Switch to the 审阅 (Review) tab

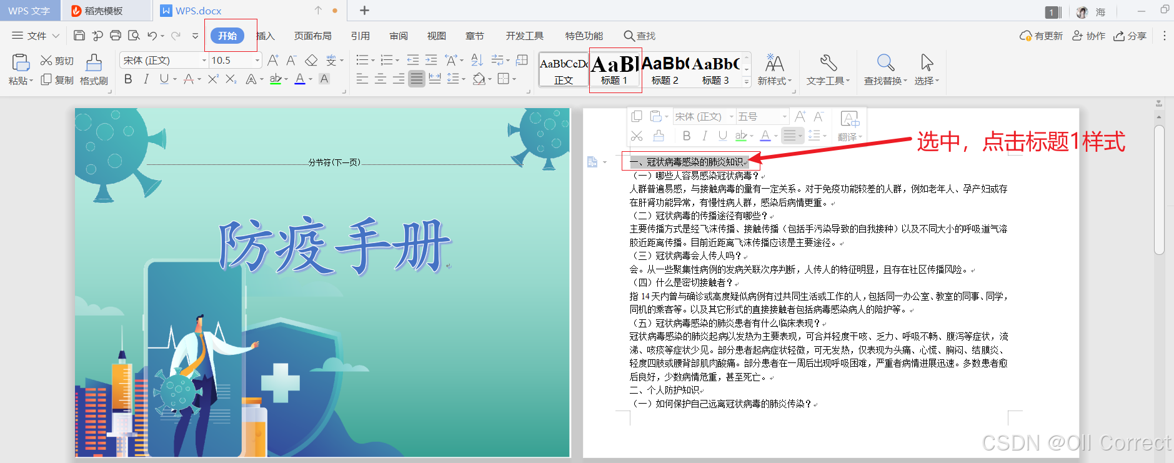pos(399,36)
